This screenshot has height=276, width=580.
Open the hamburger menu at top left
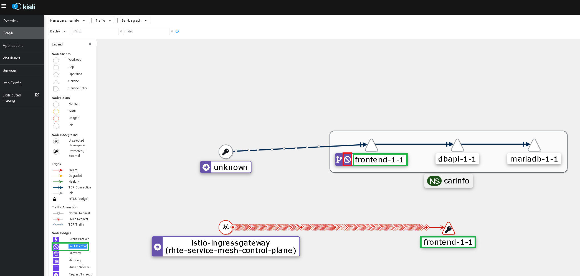pyautogui.click(x=4, y=6)
